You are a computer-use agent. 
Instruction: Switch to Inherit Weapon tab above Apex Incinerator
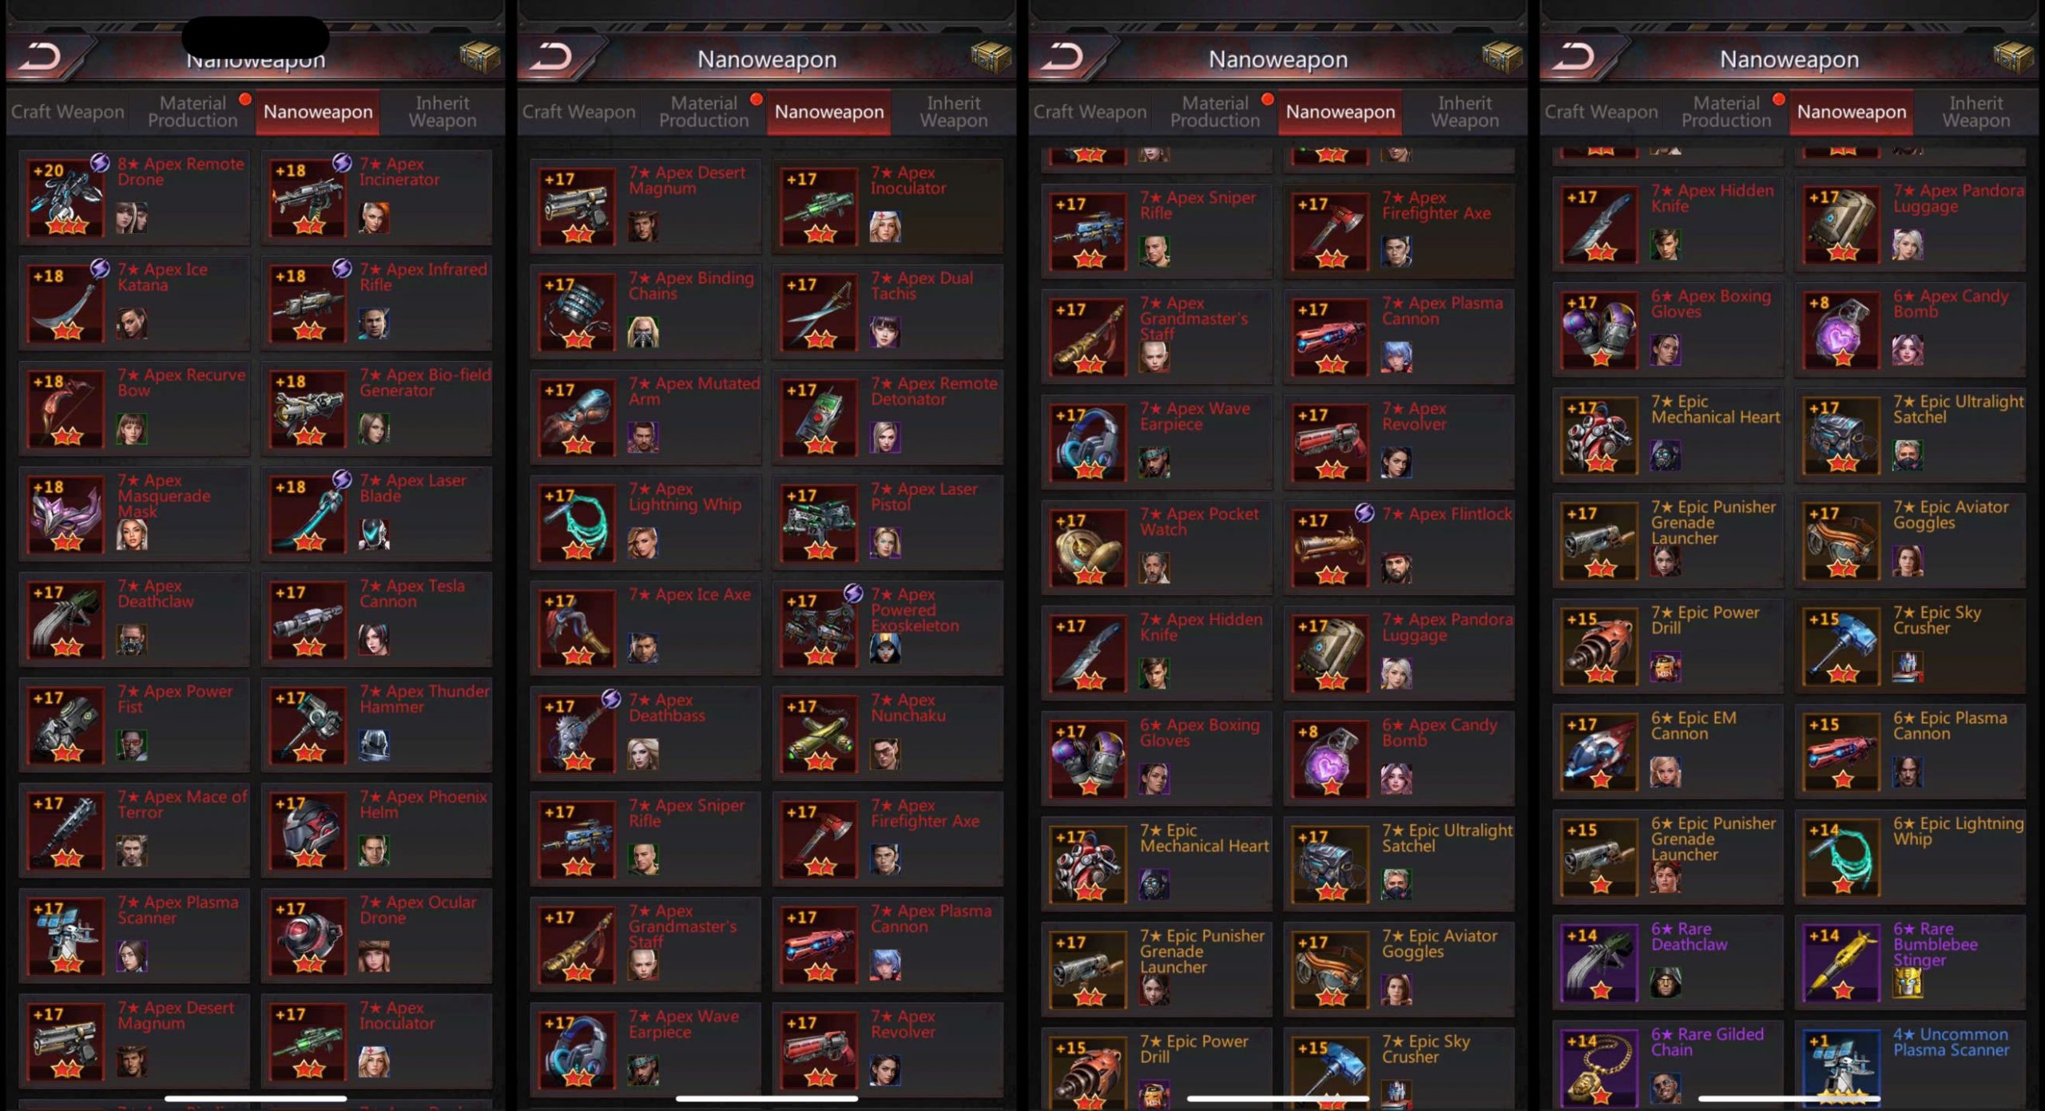tap(443, 112)
